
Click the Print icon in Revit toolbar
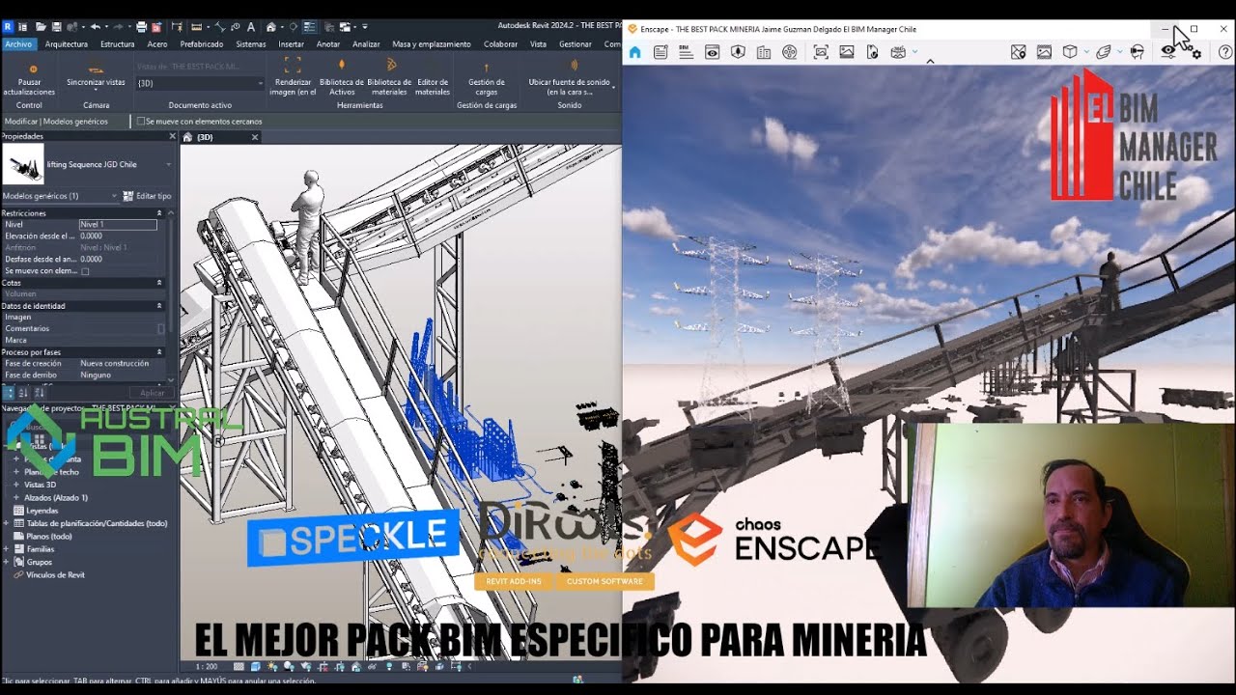coord(142,26)
